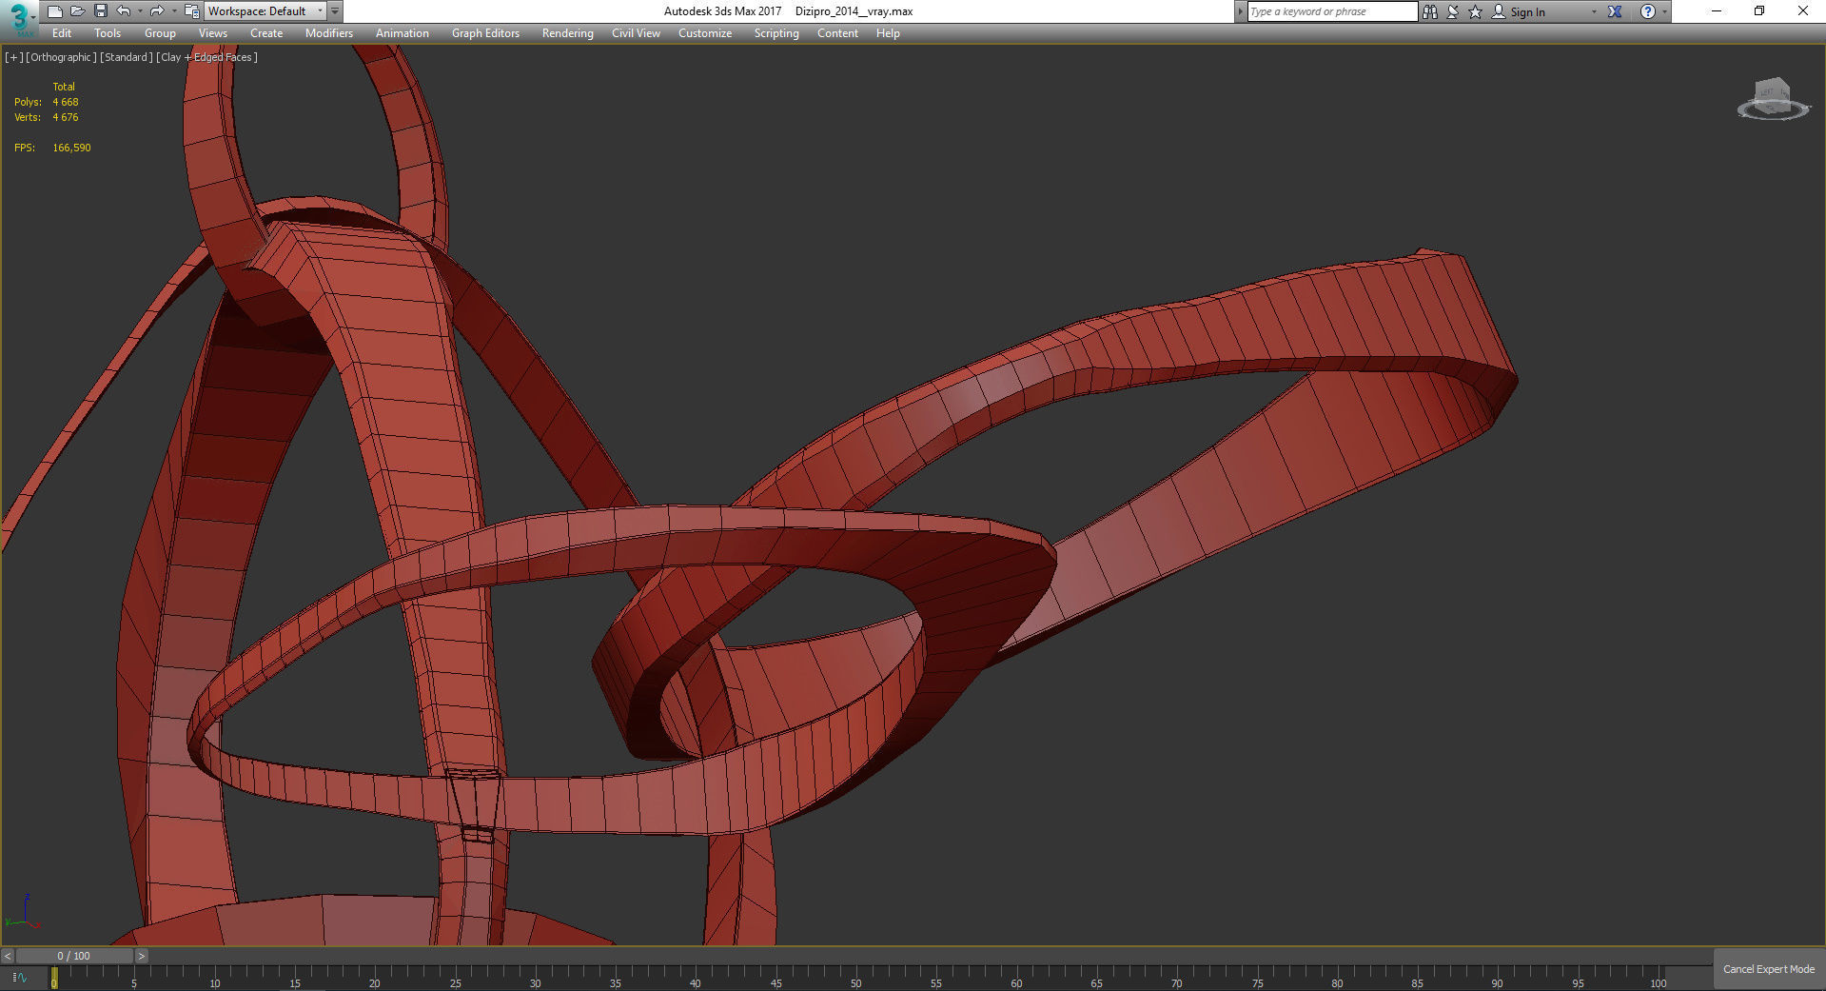Open the Graph Editors menu

point(485,33)
